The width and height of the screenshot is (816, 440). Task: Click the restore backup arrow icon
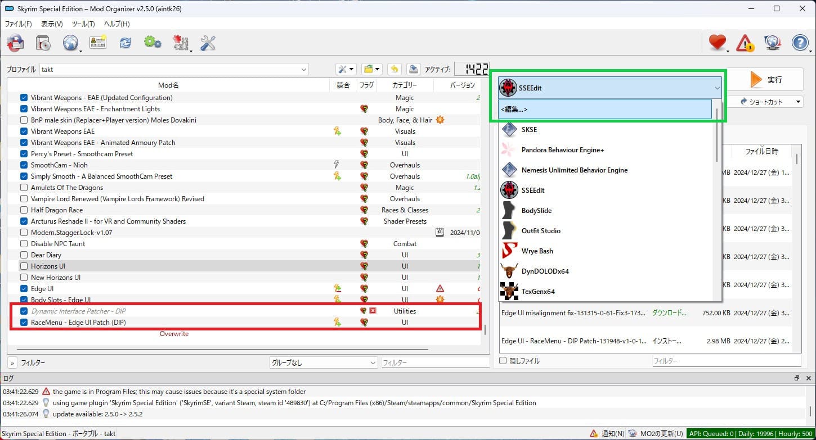(394, 69)
